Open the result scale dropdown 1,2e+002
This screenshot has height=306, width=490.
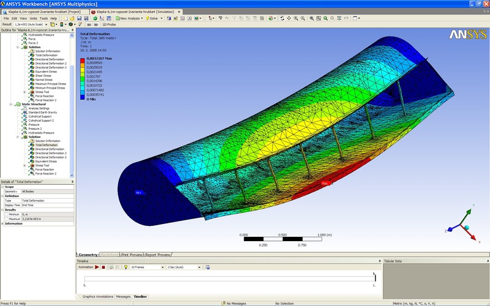(47, 24)
